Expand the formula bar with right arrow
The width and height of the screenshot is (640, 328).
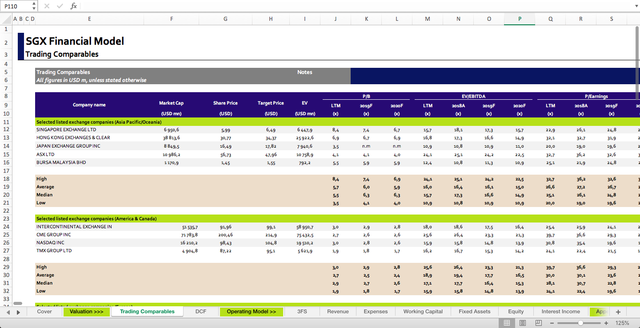point(636,6)
